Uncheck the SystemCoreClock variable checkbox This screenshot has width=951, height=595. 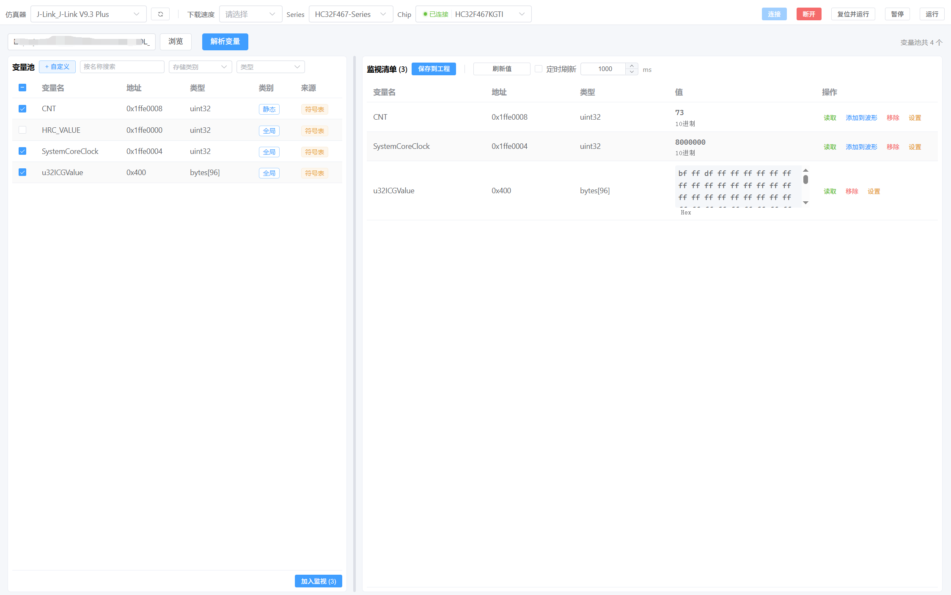(22, 151)
